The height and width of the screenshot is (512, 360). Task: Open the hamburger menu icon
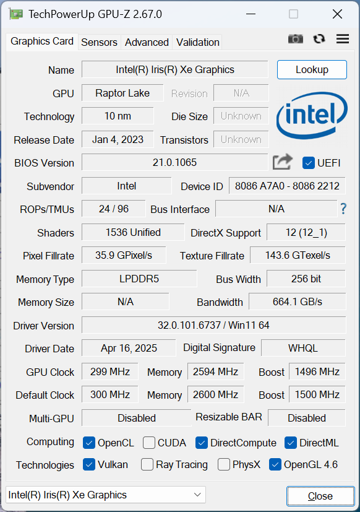tap(343, 39)
